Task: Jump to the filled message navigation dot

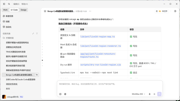Action: 42,60
